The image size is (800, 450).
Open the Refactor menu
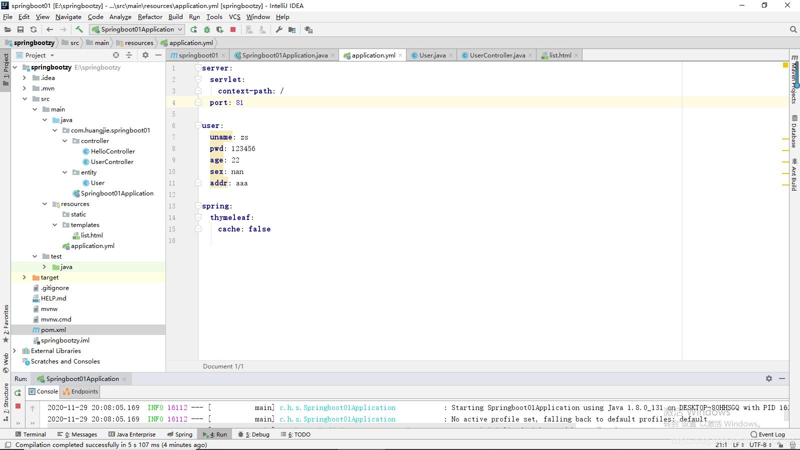click(x=150, y=16)
